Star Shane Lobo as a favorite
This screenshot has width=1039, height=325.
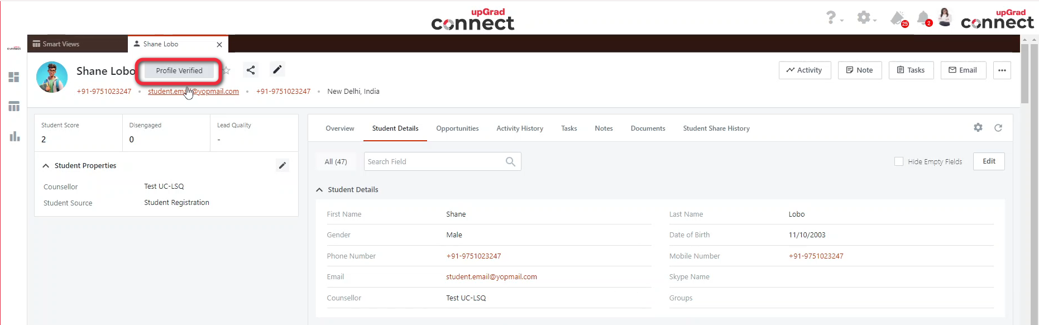227,70
